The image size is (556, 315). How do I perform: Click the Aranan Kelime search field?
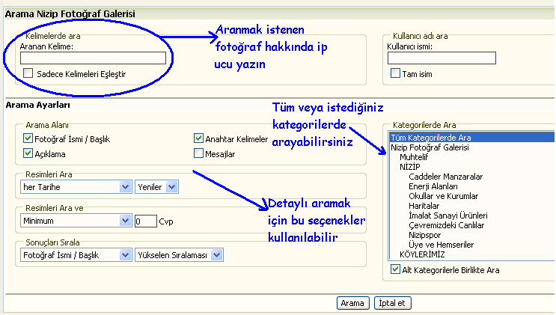[93, 58]
